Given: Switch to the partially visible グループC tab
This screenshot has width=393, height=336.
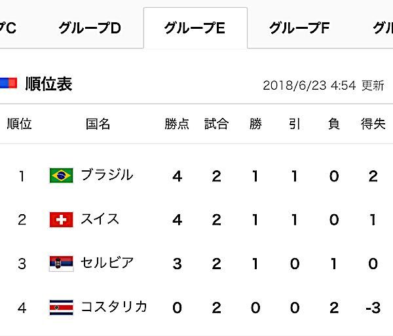Looking at the screenshot, I should tap(8, 28).
